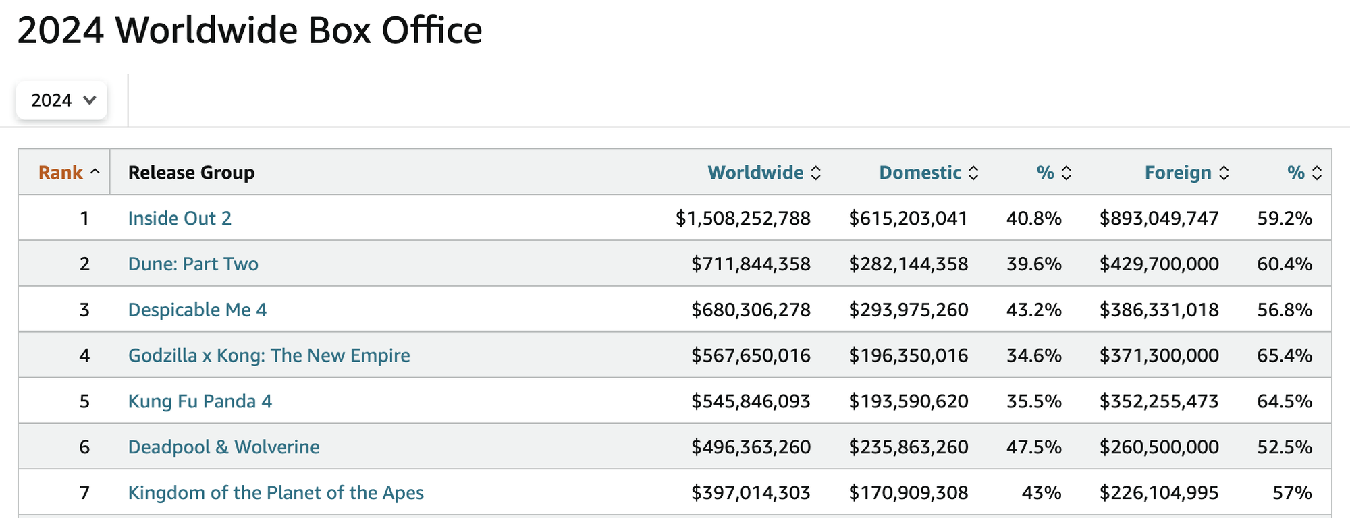Open the Deadpool & Wolverine link
Image resolution: width=1350 pixels, height=518 pixels.
pyautogui.click(x=223, y=447)
